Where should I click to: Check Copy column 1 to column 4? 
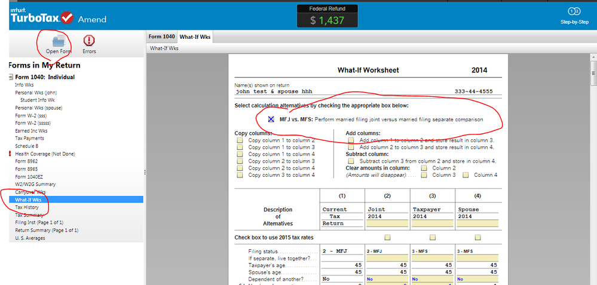[x=240, y=154]
